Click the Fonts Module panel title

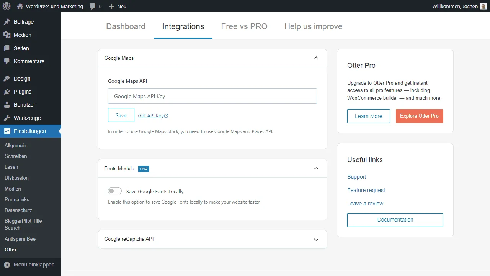pyautogui.click(x=119, y=168)
